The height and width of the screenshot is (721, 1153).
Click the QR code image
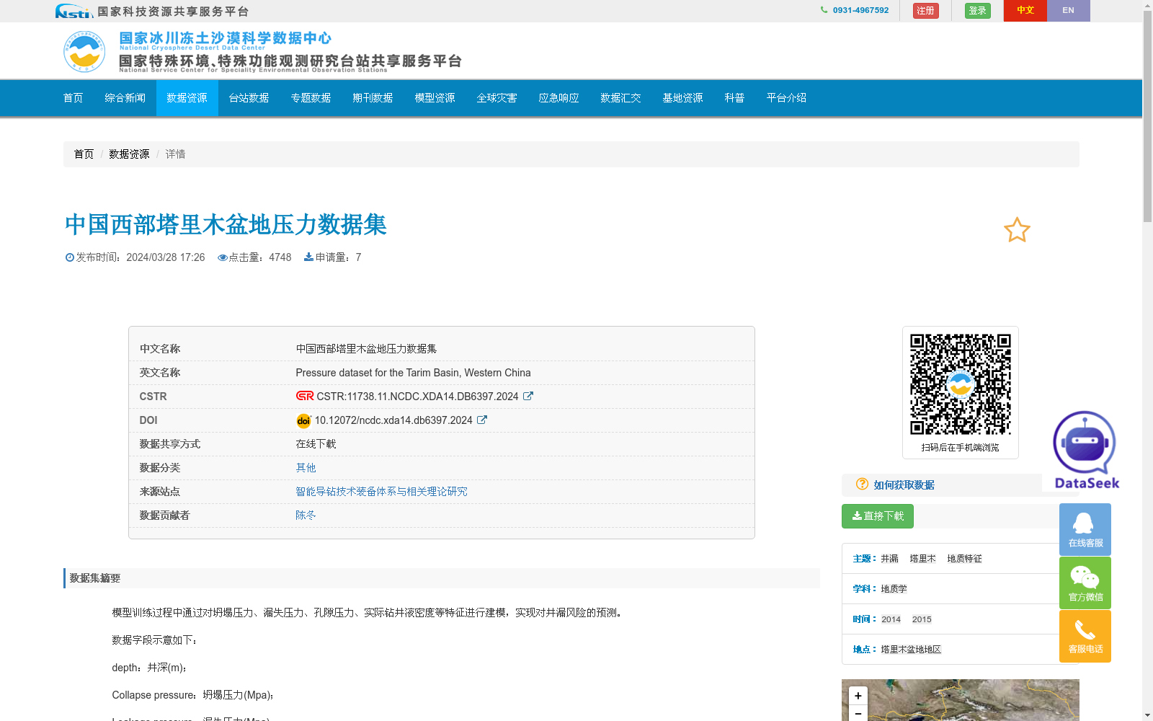[x=961, y=384]
